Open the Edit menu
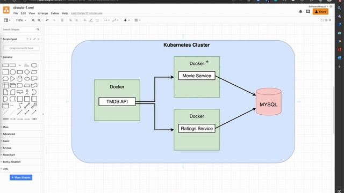This screenshot has height=193, width=344. pos(23,13)
